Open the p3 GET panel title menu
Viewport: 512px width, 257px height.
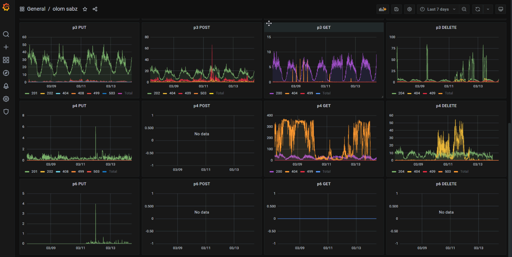point(324,28)
